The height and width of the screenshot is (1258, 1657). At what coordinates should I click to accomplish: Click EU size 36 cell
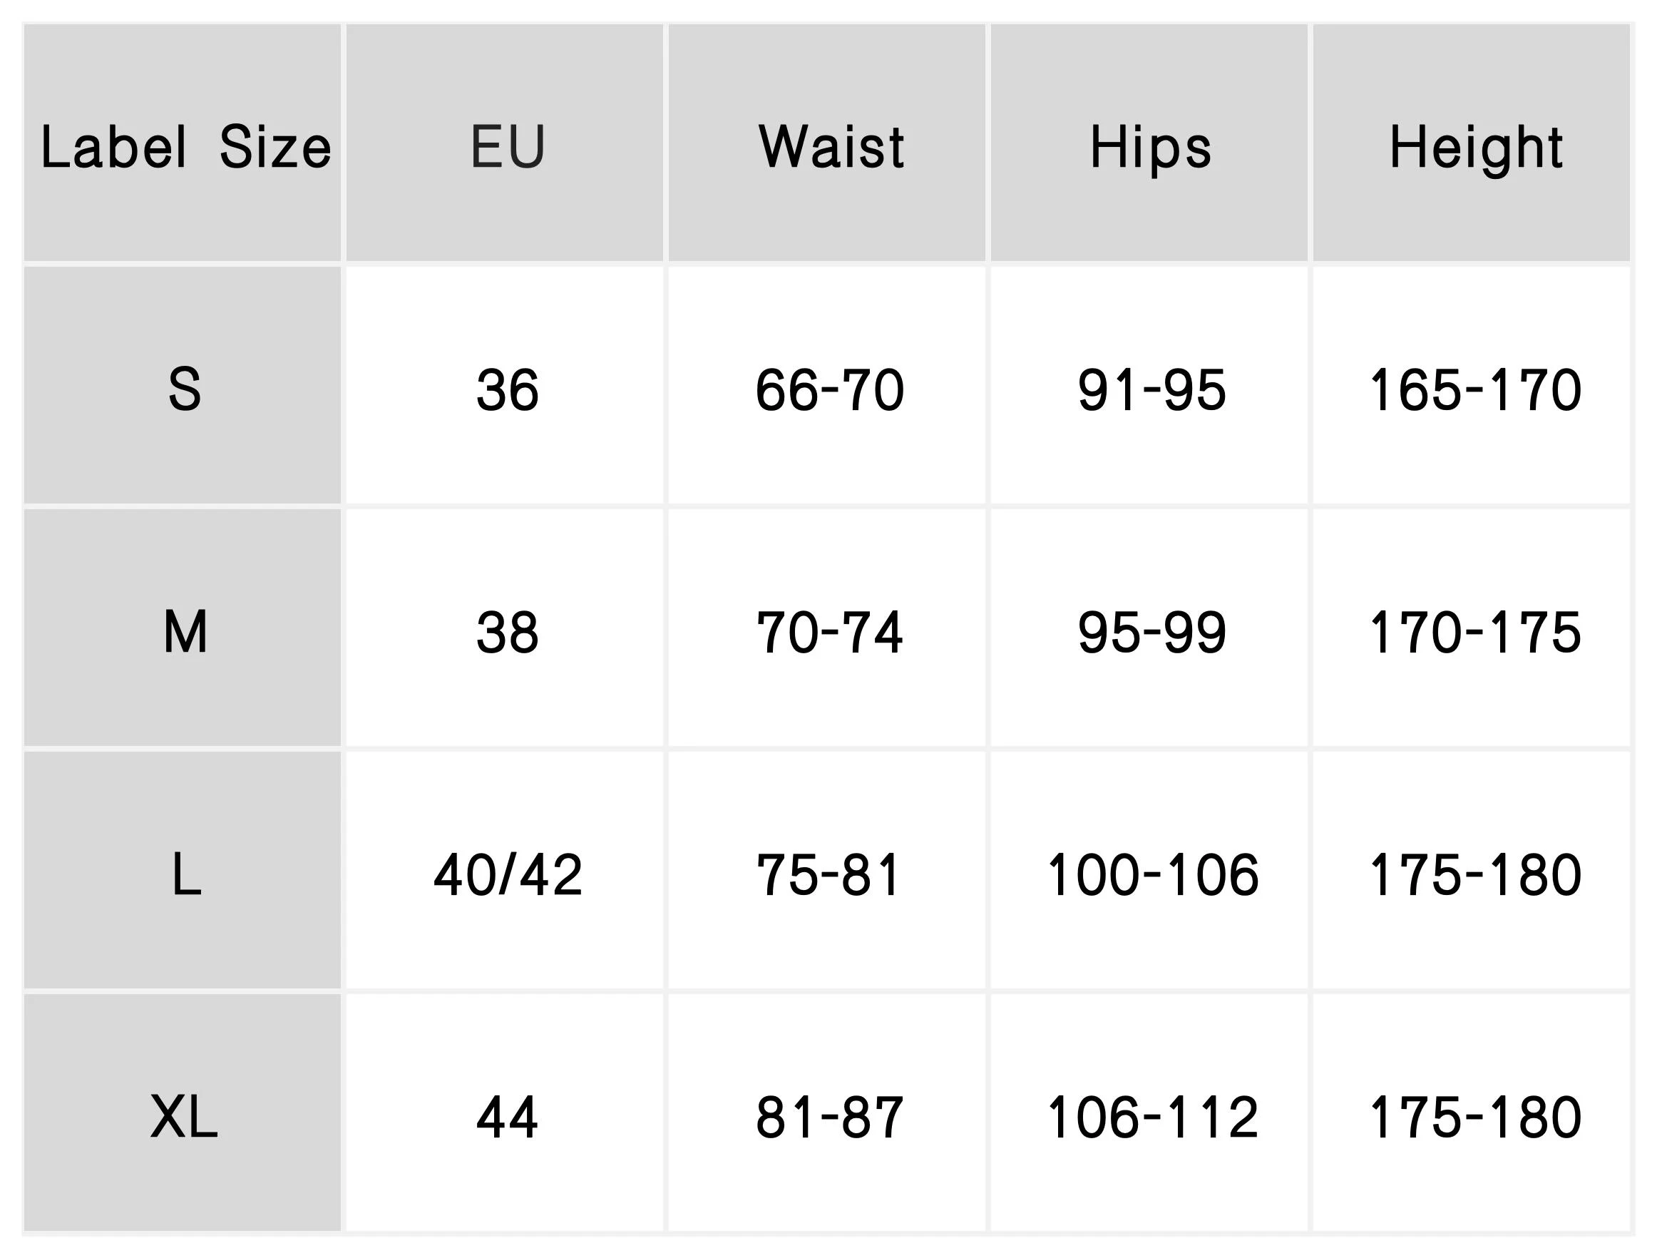[x=507, y=389]
